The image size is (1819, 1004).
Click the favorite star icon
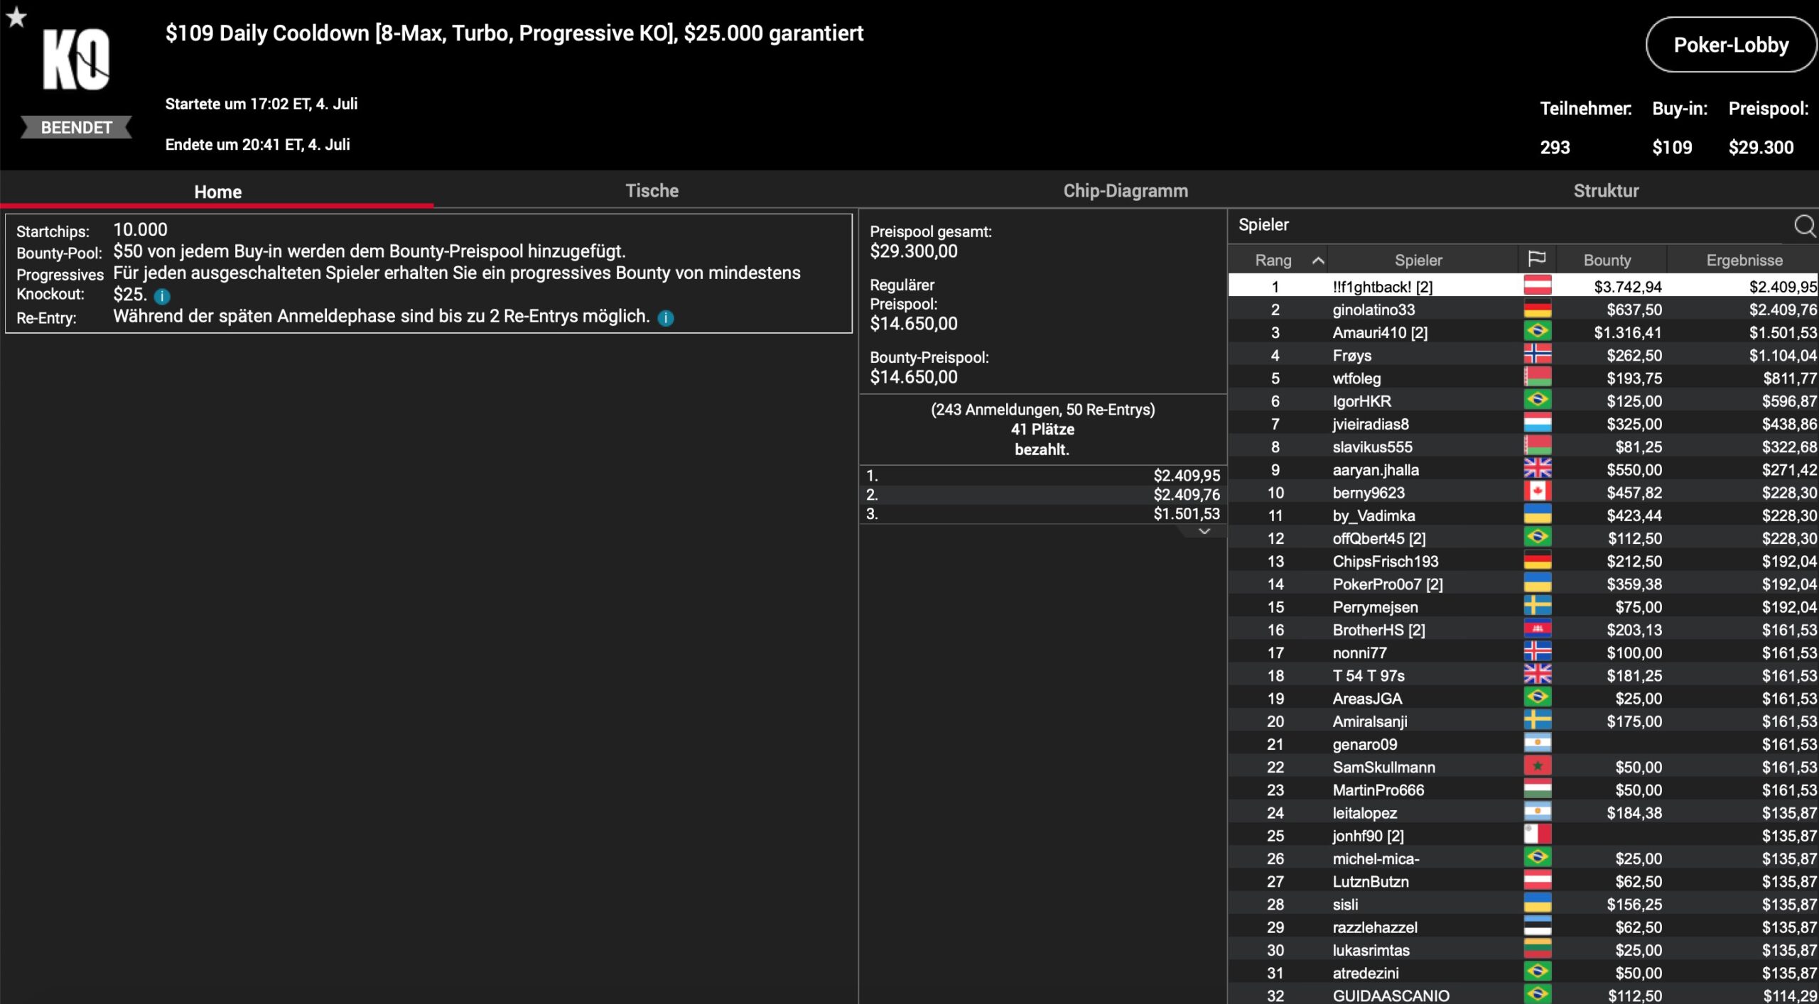16,16
